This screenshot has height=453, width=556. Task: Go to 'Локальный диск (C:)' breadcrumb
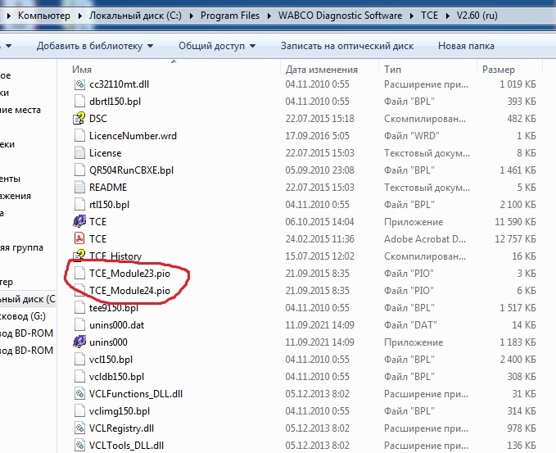[135, 16]
